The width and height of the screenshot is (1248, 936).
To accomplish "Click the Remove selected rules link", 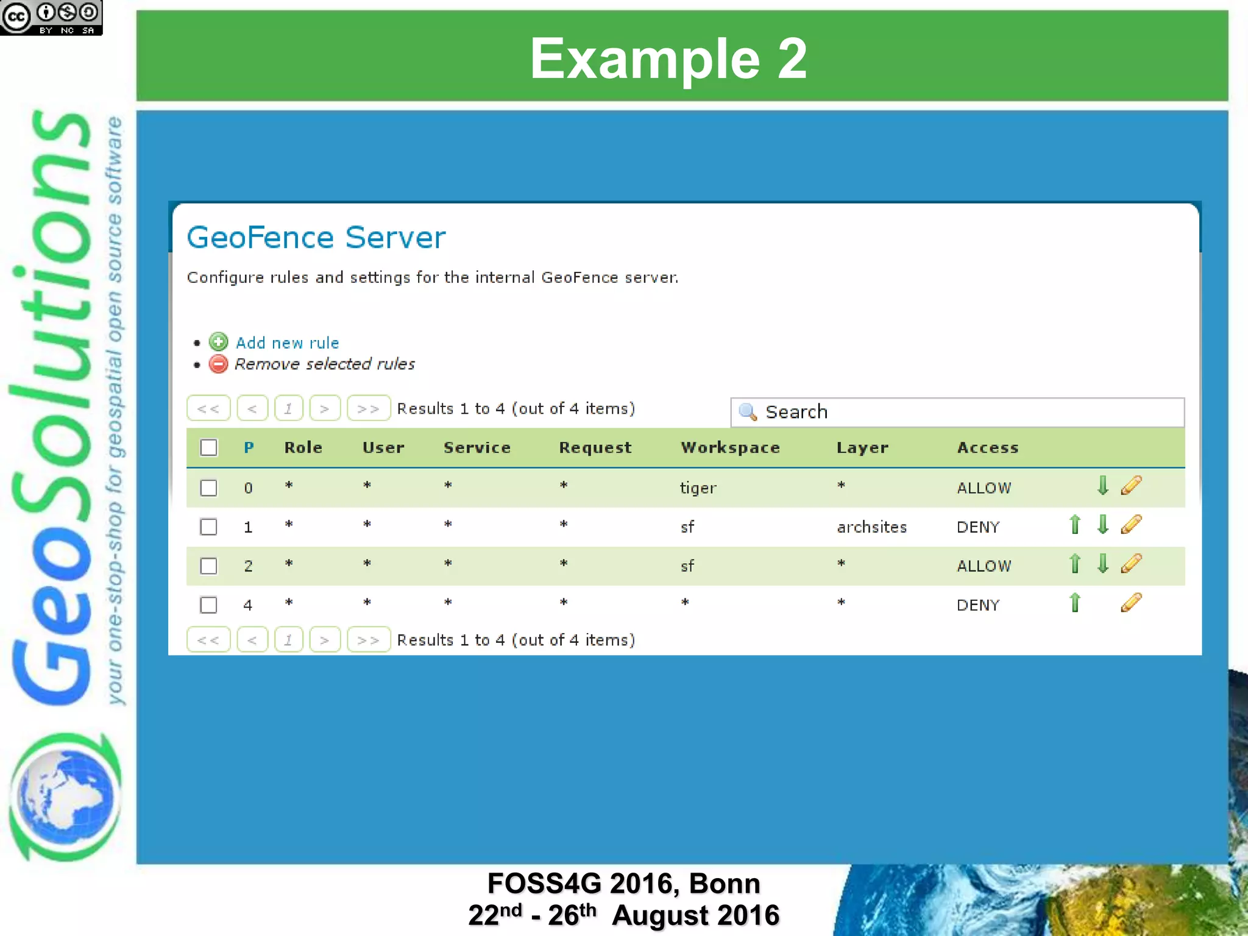I will pyautogui.click(x=325, y=364).
